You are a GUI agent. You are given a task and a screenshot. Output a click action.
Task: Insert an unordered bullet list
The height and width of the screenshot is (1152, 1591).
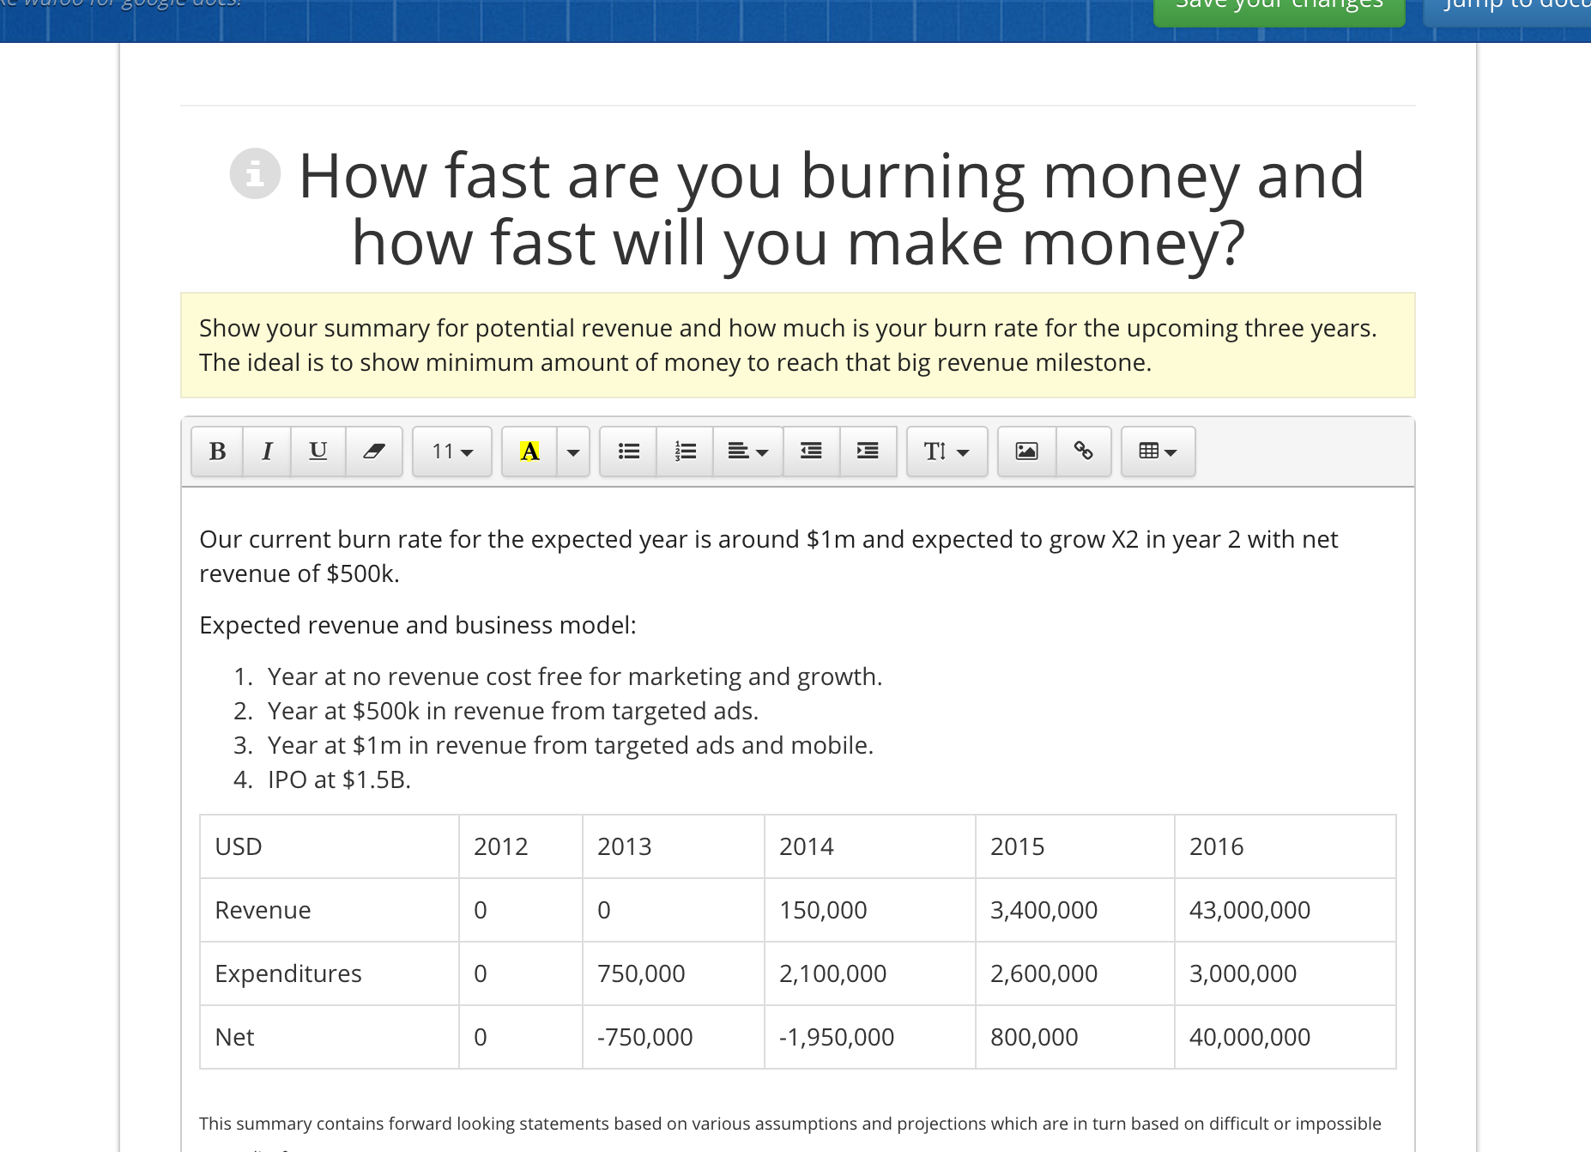[628, 452]
